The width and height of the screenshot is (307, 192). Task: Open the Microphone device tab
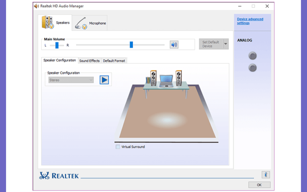[x=90, y=23]
